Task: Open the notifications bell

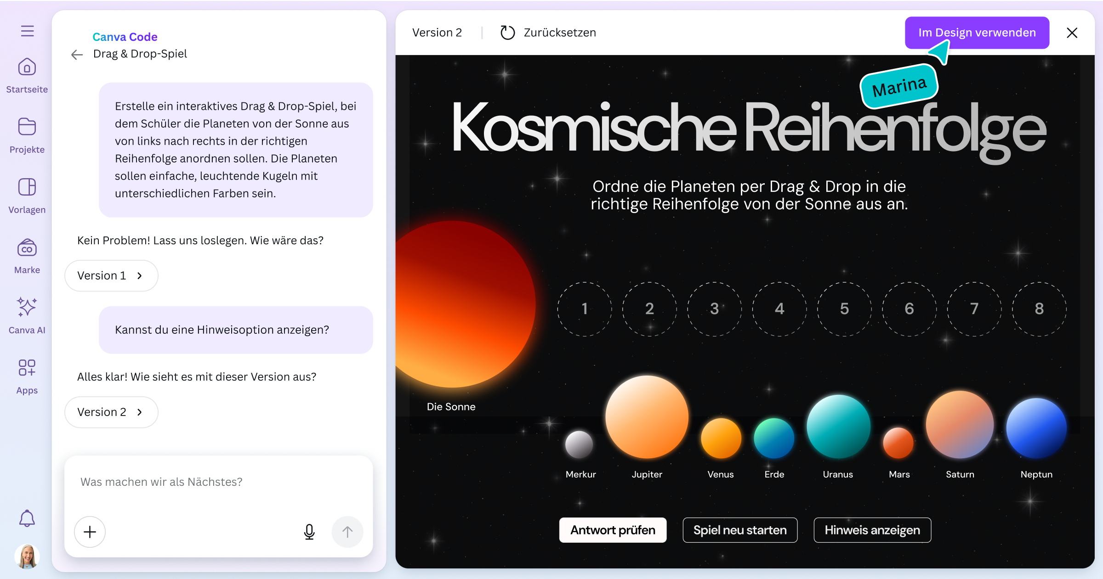Action: (x=27, y=518)
